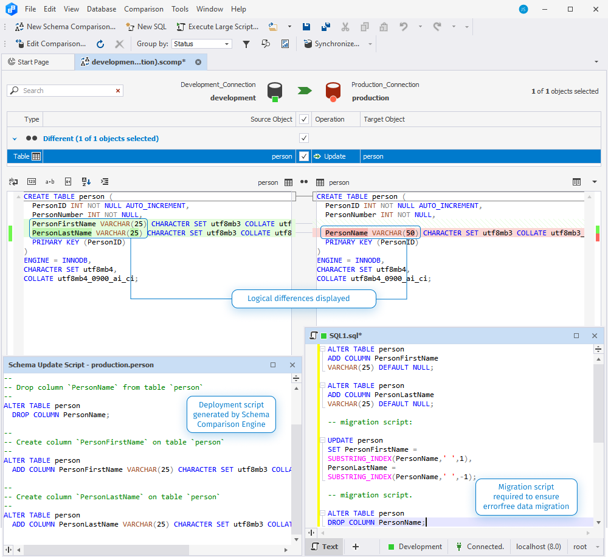Screen dimensions: 608x557
Task: Open the diff layout dropdown arrow
Action: 595,182
